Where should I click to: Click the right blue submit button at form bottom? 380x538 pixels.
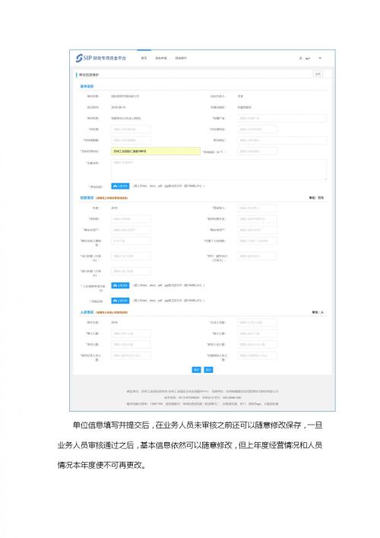[208, 370]
